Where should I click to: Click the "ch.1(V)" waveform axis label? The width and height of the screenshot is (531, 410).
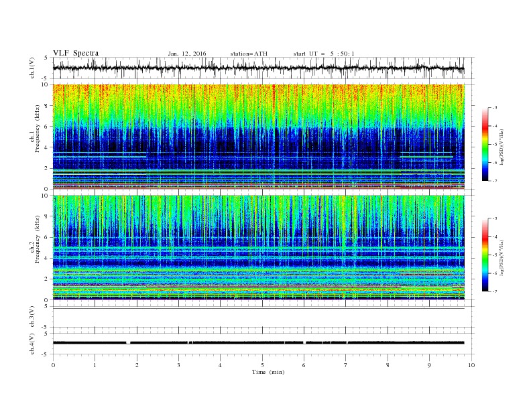pyautogui.click(x=32, y=67)
